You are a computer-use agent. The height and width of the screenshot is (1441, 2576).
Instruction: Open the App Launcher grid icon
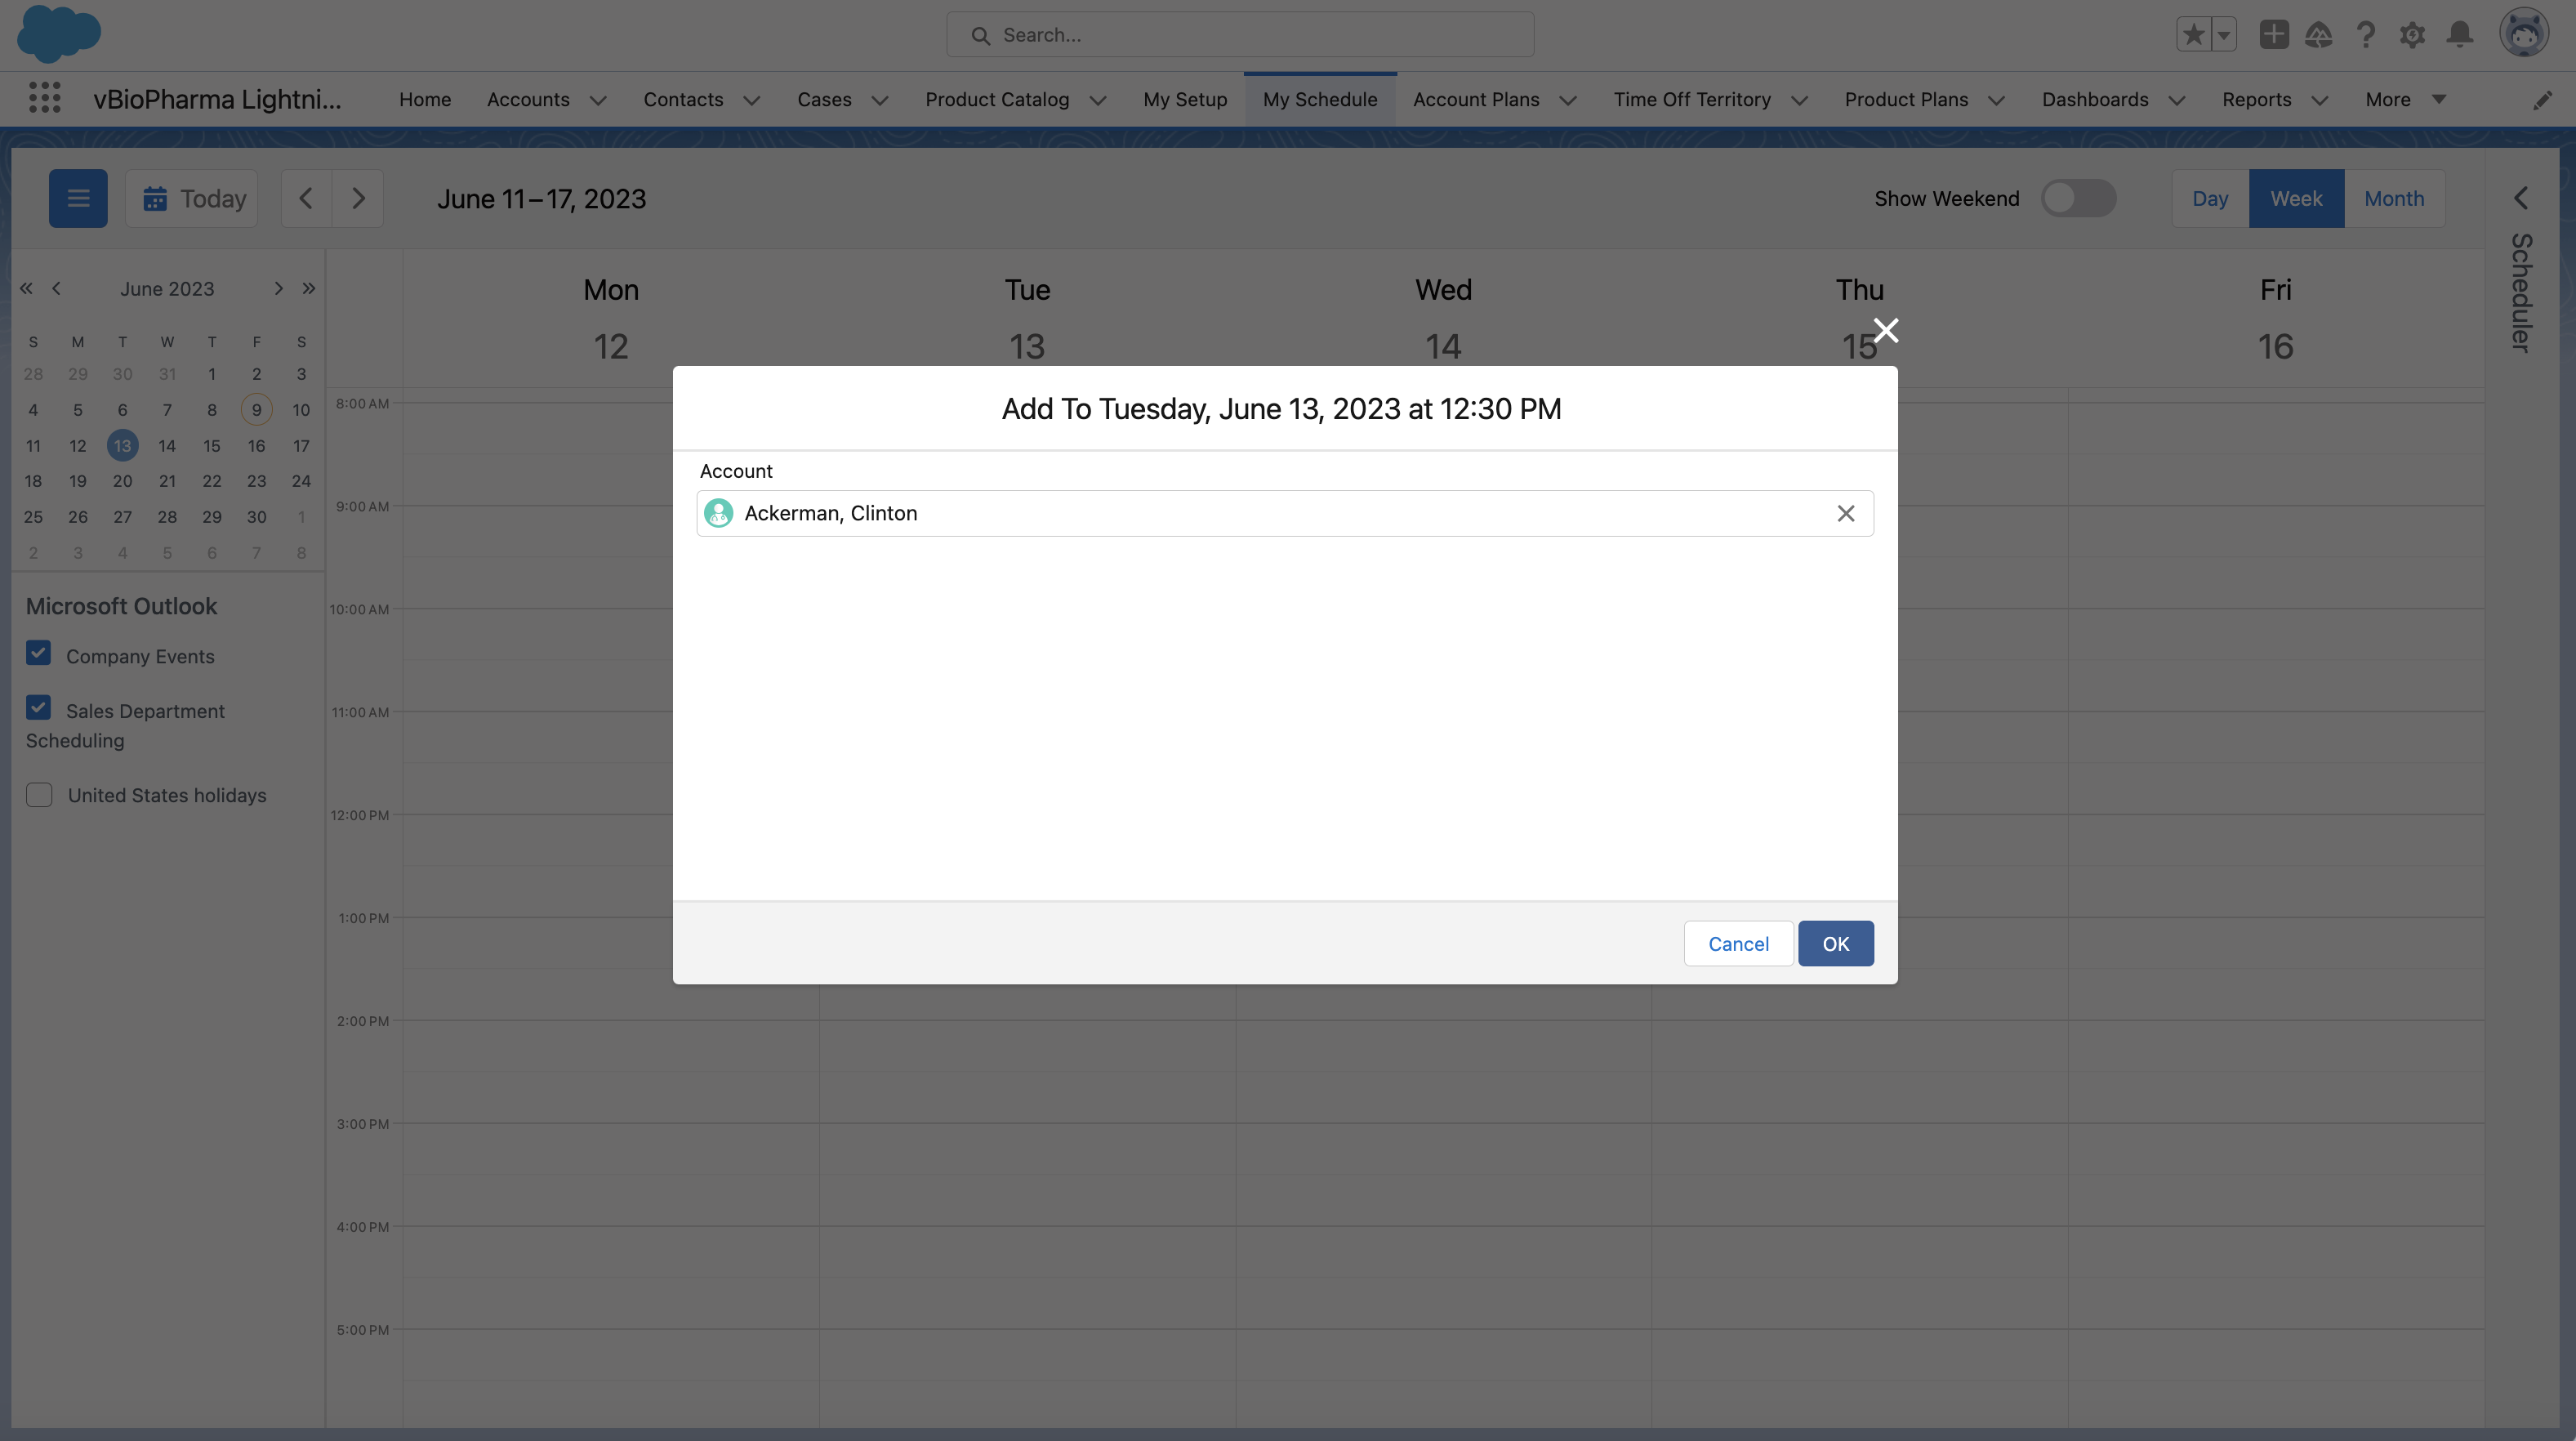[44, 98]
